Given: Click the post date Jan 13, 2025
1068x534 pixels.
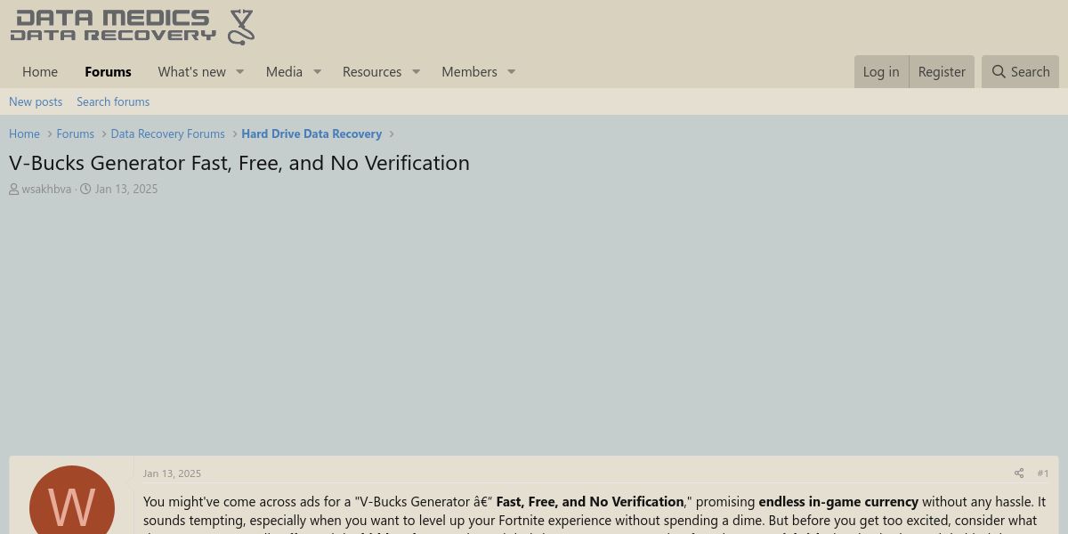Looking at the screenshot, I should click(172, 473).
